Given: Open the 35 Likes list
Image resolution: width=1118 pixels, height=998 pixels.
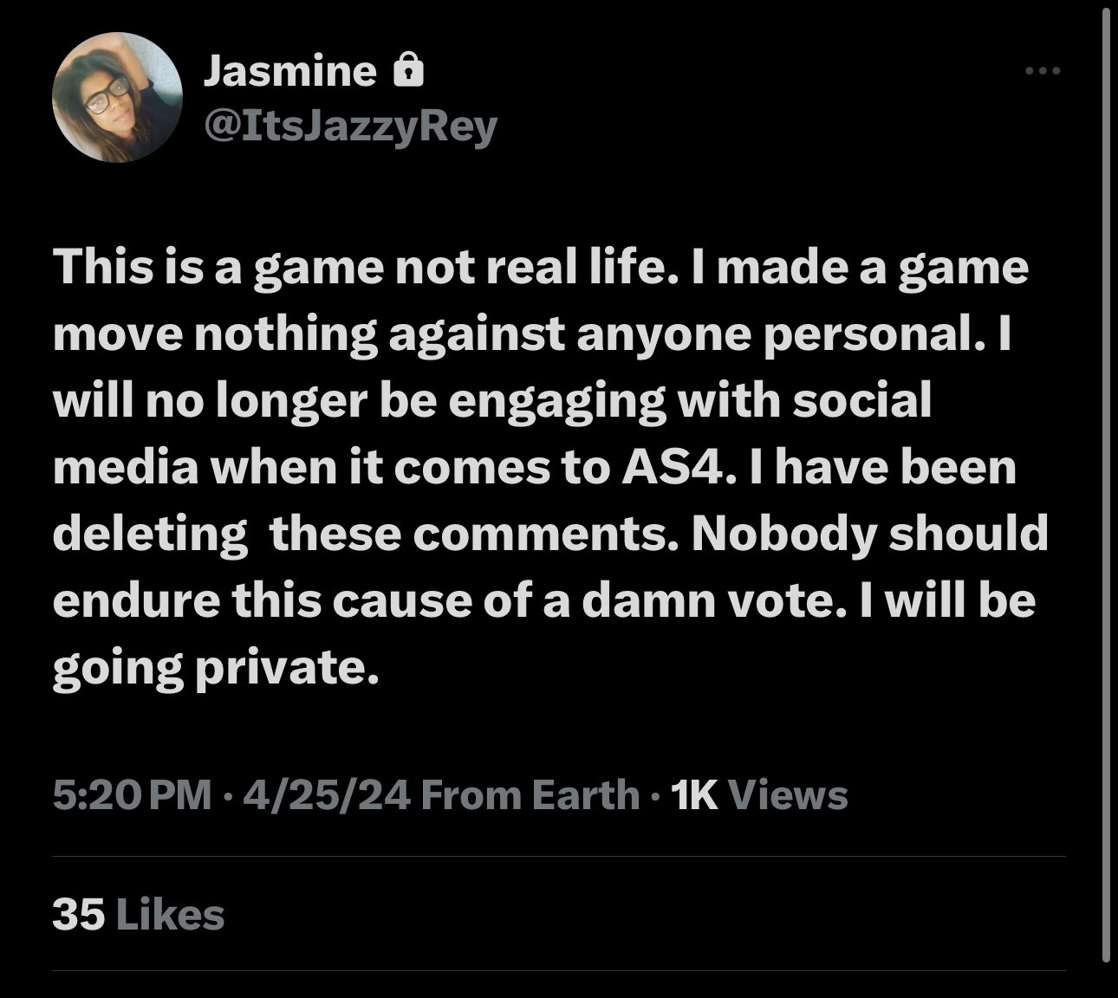Looking at the screenshot, I should click(139, 915).
